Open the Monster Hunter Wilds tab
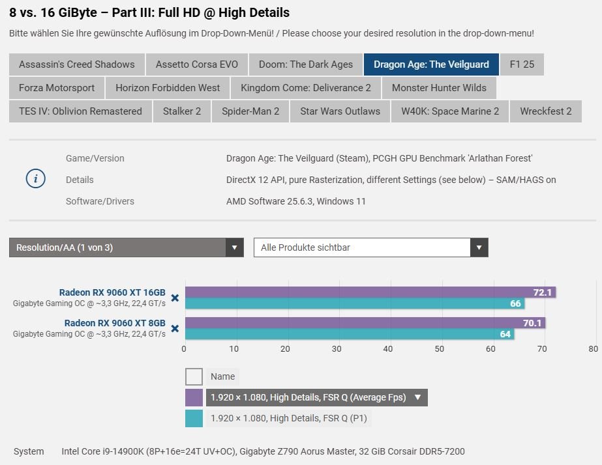This screenshot has height=465, width=602. tap(439, 88)
